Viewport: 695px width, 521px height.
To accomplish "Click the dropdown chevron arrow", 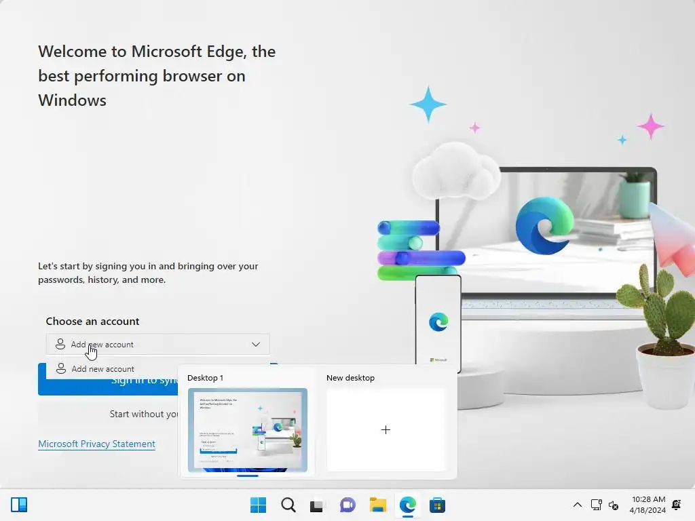I will (x=256, y=344).
